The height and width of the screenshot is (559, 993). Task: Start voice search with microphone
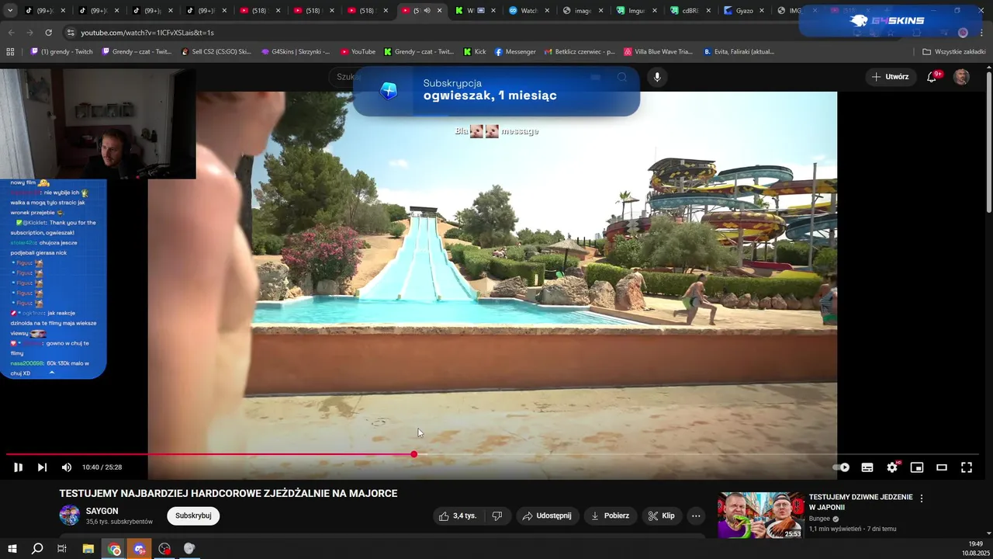(657, 77)
